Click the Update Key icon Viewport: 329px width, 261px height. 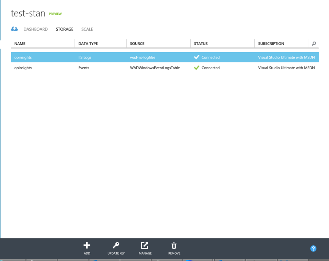coord(116,245)
